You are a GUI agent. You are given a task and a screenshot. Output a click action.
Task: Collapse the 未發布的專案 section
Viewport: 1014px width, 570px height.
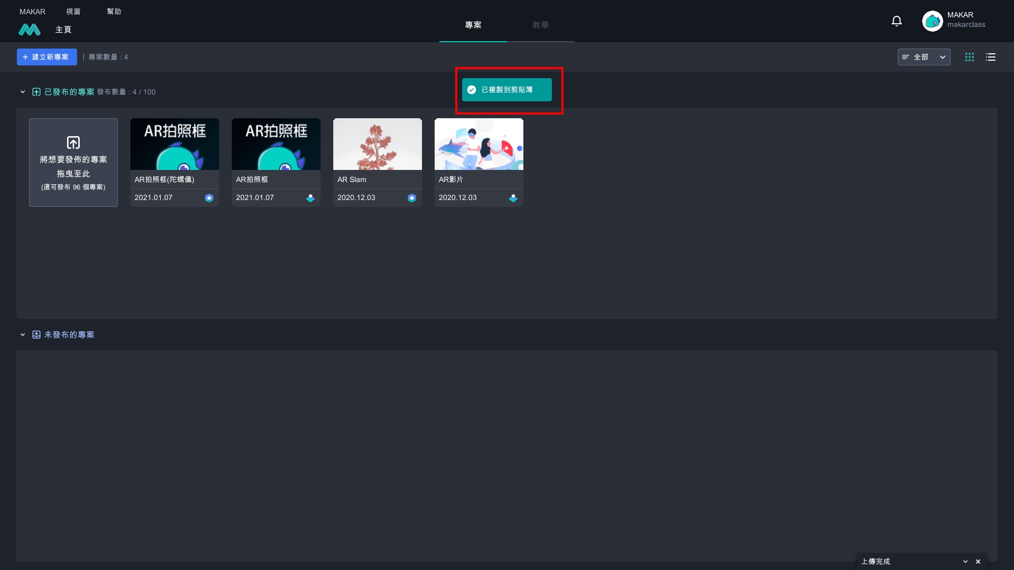click(23, 335)
